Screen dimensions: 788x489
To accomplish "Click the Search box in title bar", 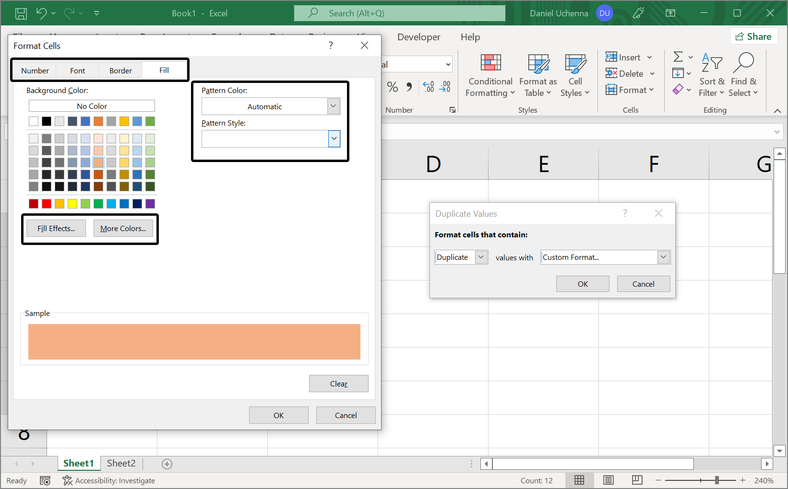I will click(x=399, y=13).
